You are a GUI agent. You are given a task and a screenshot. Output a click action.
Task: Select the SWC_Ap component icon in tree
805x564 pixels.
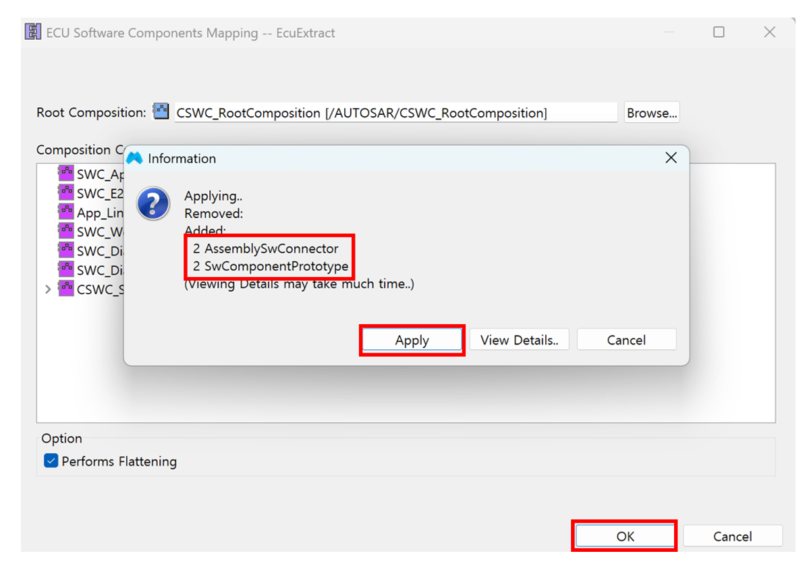pyautogui.click(x=66, y=174)
